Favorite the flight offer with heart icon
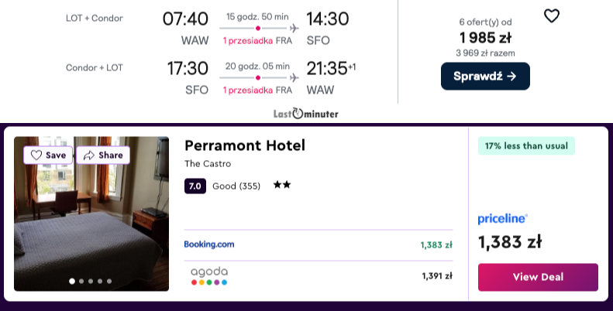Image resolution: width=613 pixels, height=311 pixels. [551, 15]
